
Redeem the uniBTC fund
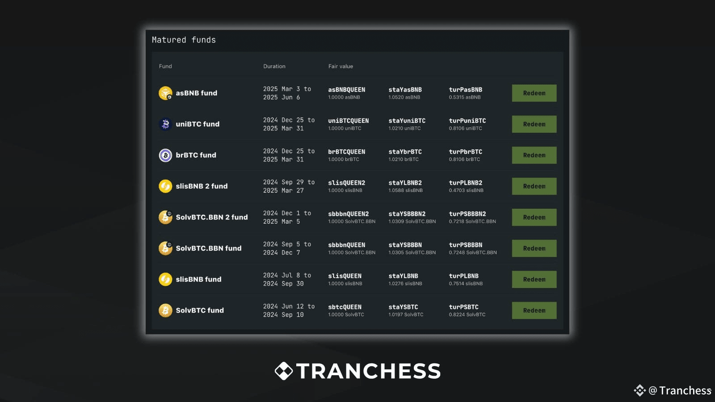coord(534,124)
